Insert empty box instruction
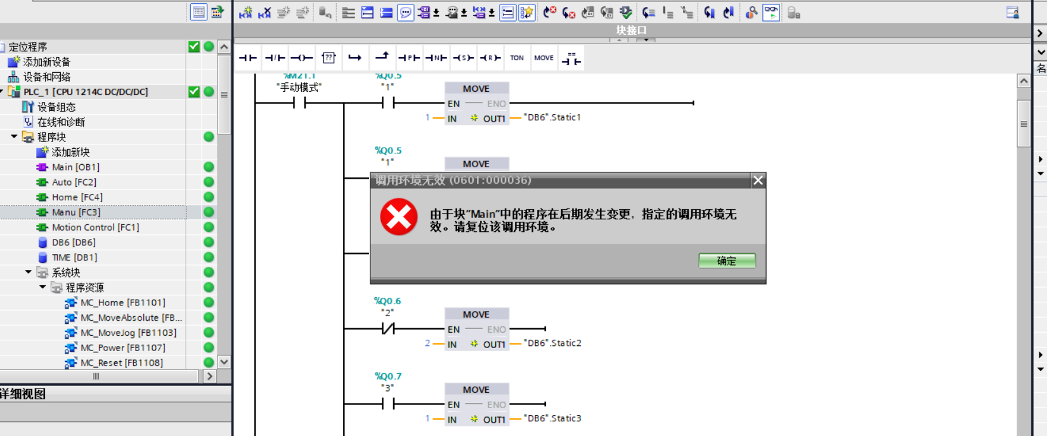This screenshot has width=1047, height=436. pyautogui.click(x=328, y=58)
